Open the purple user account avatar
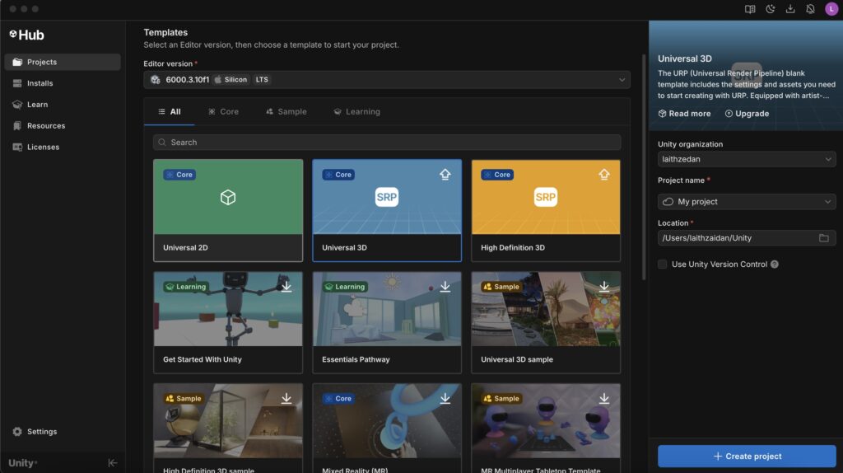This screenshot has width=843, height=473. pyautogui.click(x=831, y=9)
